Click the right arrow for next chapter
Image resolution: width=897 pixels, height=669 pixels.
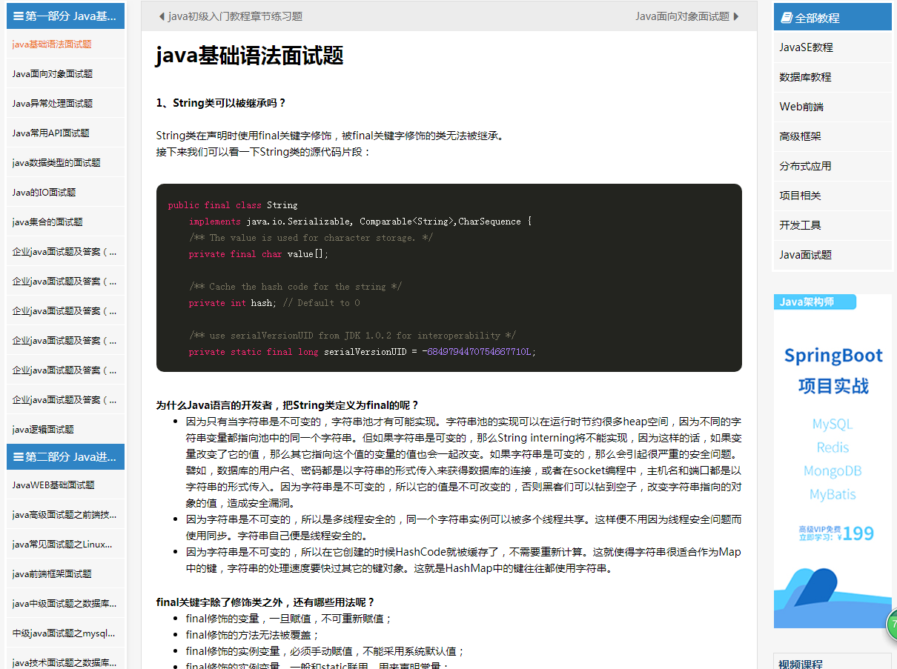point(736,16)
